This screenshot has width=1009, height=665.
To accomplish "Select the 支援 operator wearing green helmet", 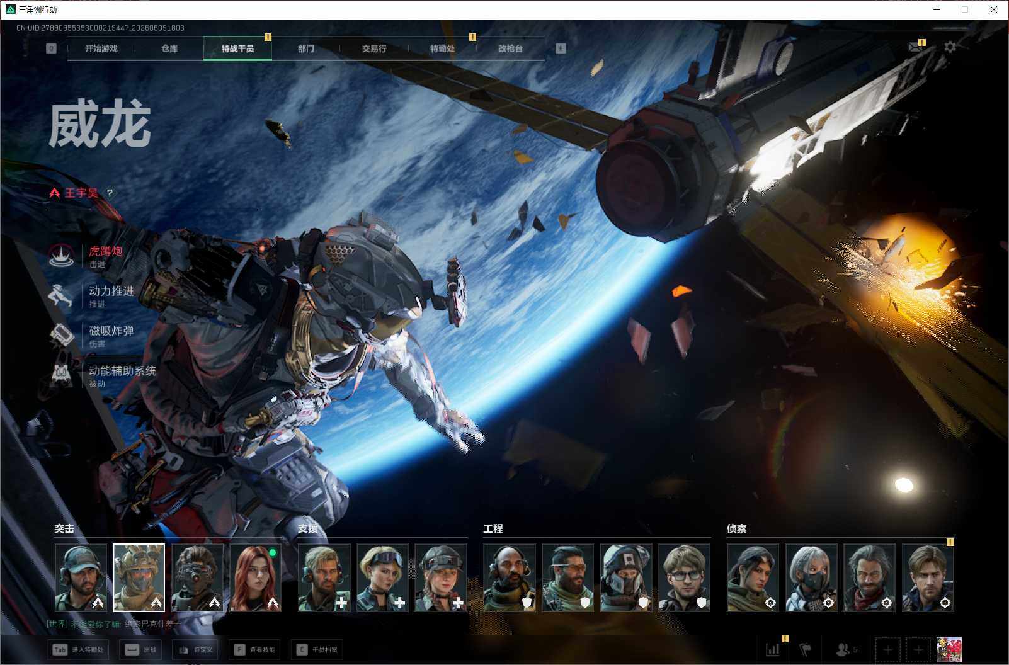I will pyautogui.click(x=441, y=577).
